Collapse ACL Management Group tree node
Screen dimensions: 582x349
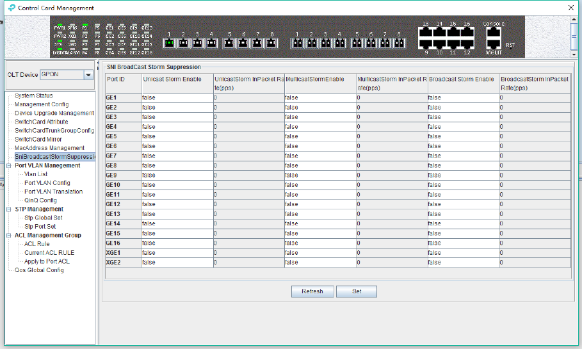[x=8, y=236]
